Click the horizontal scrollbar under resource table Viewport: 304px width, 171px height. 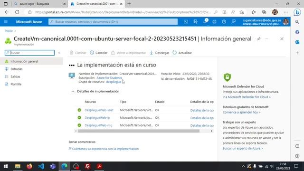[138, 131]
